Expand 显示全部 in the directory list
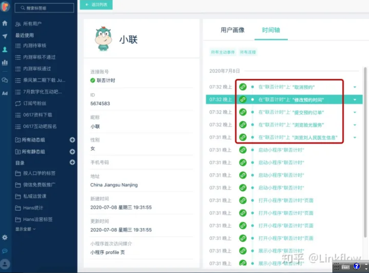 (25, 229)
